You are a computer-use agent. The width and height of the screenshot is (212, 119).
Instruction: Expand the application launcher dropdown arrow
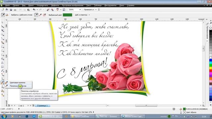pyautogui.click(x=61, y=10)
